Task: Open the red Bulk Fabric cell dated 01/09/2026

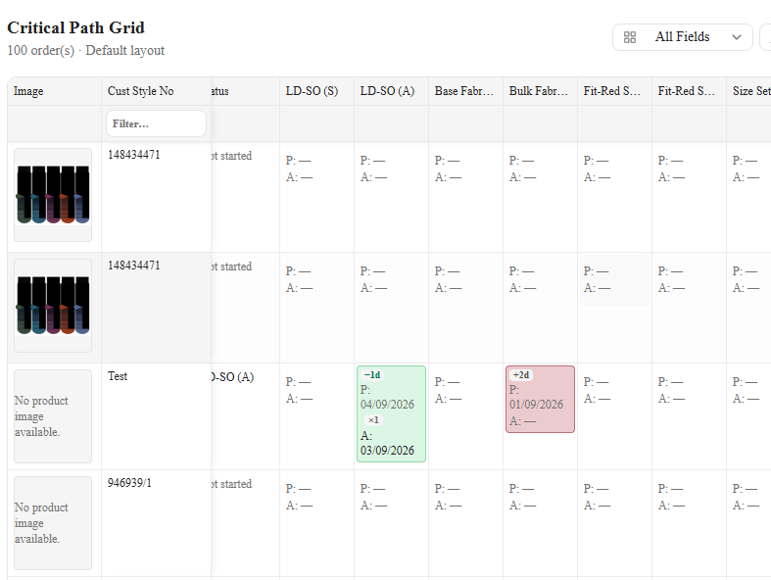Action: click(x=540, y=399)
